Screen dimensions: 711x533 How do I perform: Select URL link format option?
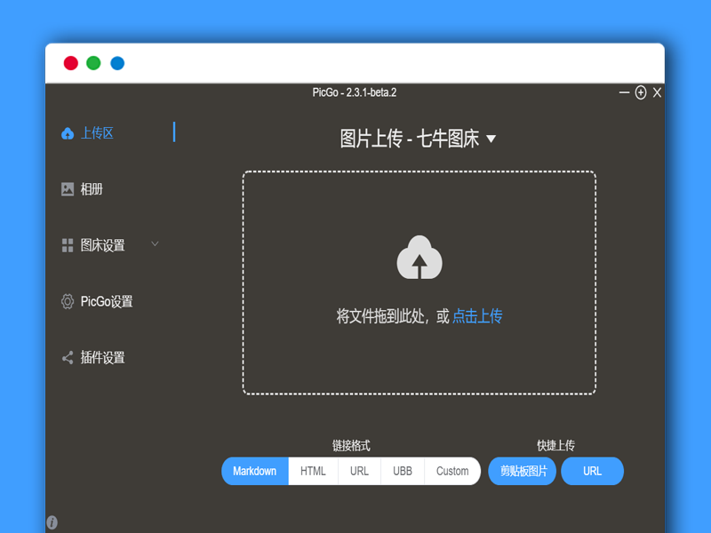[359, 471]
